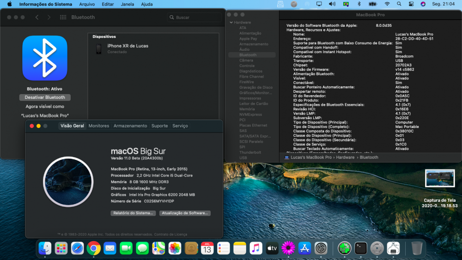Select Armazenamento in the System Information sidebar
This screenshot has height=260, width=462.
(254, 44)
